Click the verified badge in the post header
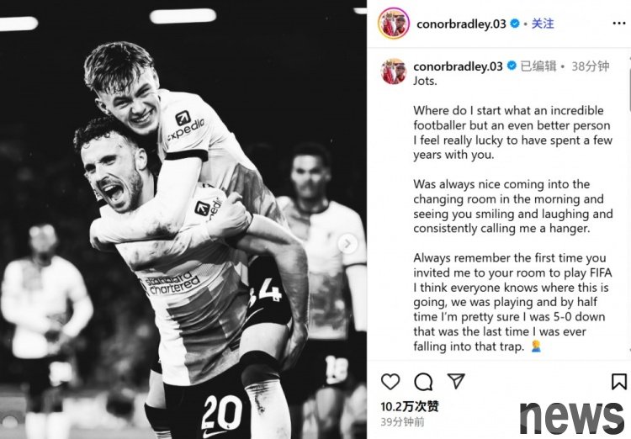631x439 pixels. 515,24
